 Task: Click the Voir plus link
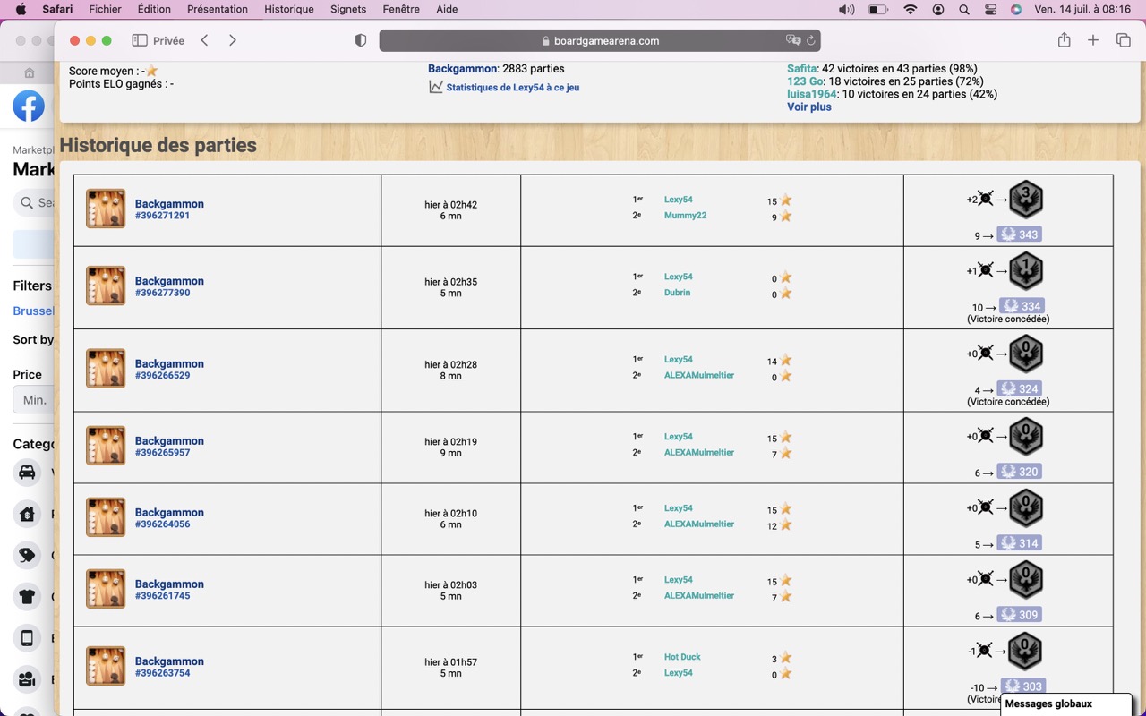coord(809,107)
